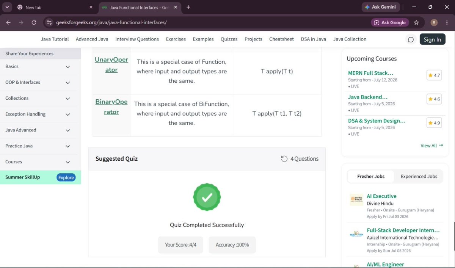Open Quizzes menu item

click(x=229, y=39)
